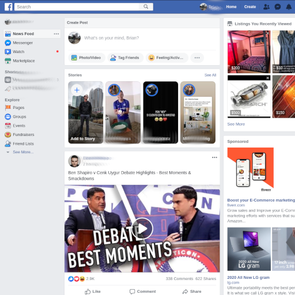The width and height of the screenshot is (295, 295).
Task: Dismiss the $500 catalytic converter listing
Action: click(267, 78)
